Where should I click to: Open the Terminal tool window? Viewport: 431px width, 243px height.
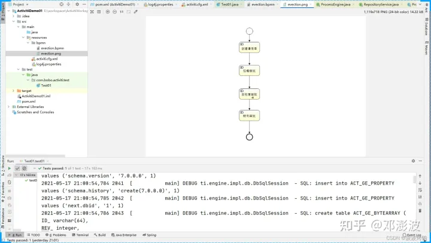(80, 235)
